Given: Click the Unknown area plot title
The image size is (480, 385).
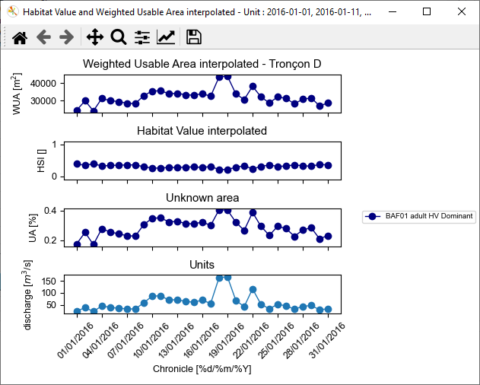Looking at the screenshot, I should click(x=202, y=198).
